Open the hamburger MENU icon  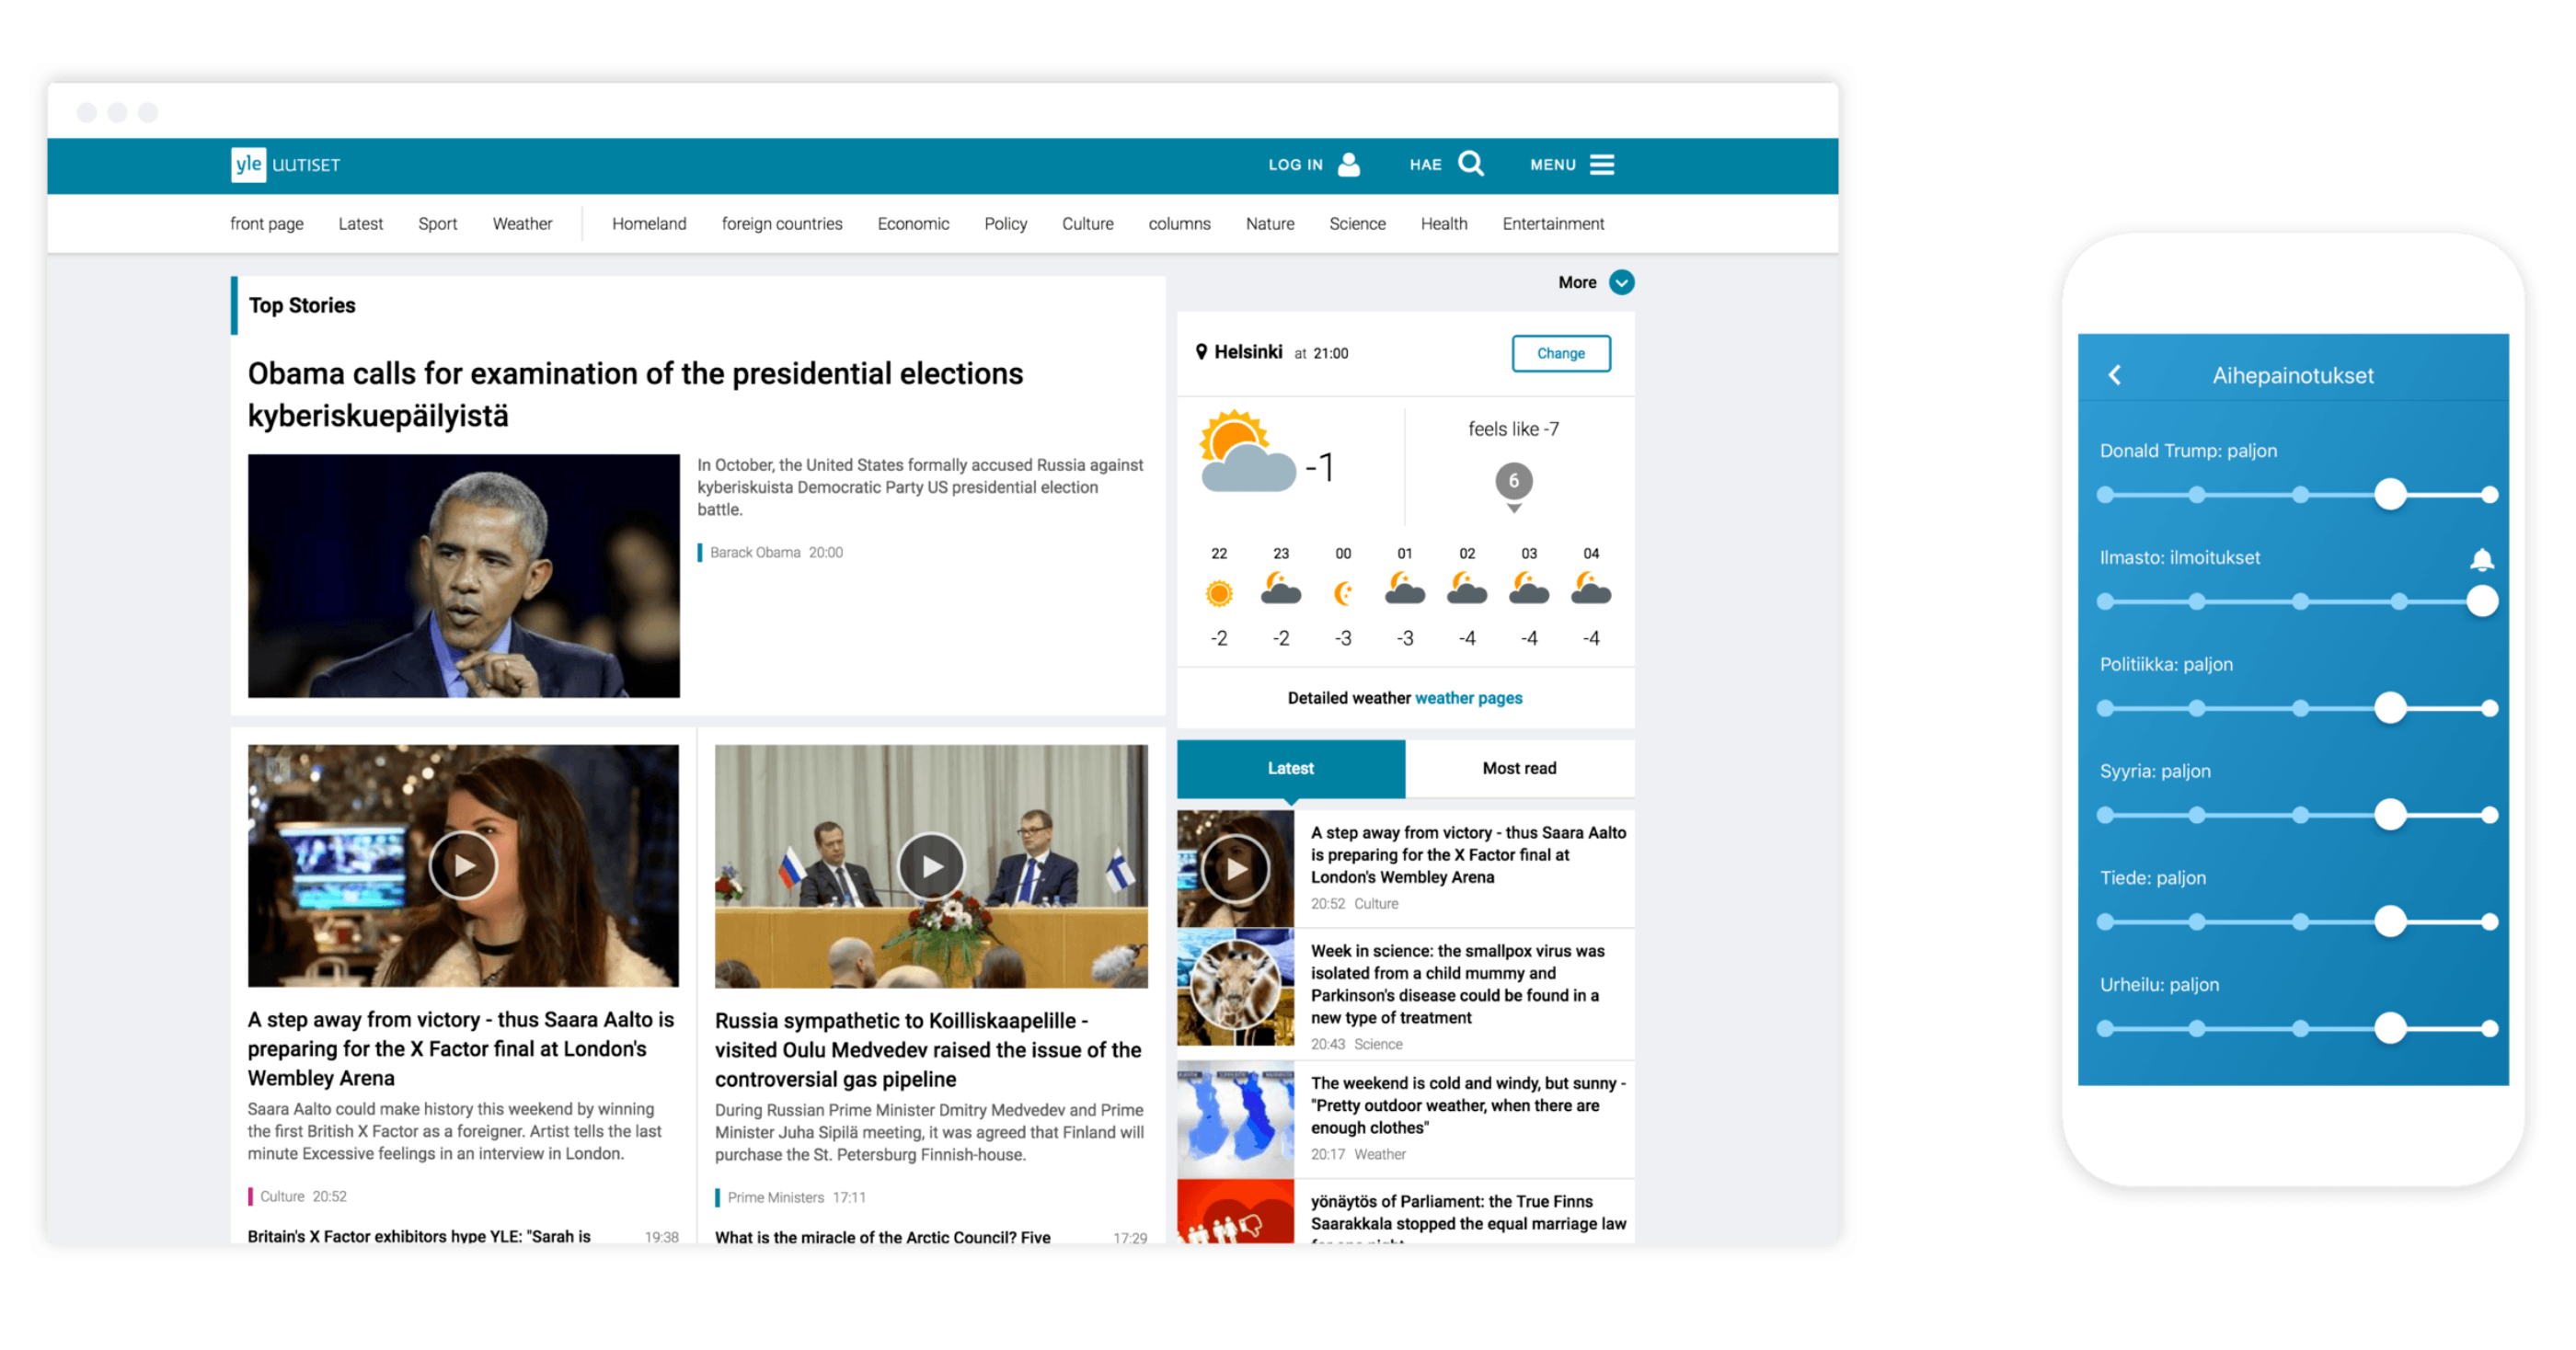pyautogui.click(x=1602, y=164)
